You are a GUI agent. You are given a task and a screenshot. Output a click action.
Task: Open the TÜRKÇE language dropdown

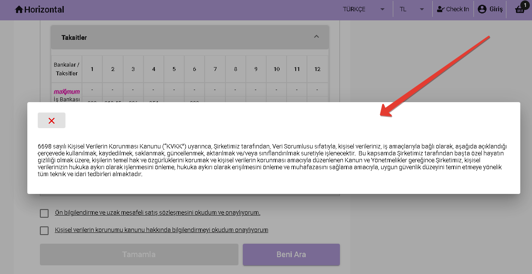click(363, 9)
